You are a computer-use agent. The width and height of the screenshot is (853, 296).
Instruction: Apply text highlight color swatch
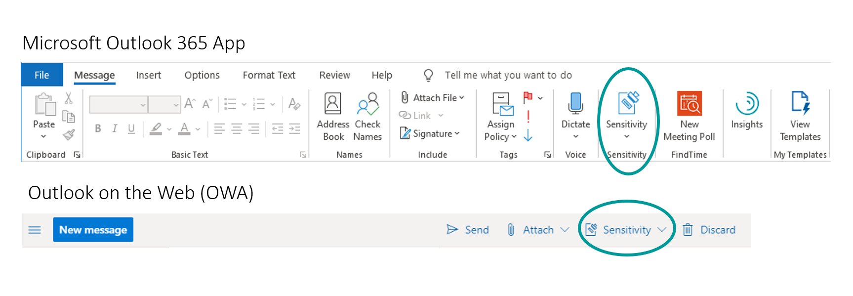pyautogui.click(x=156, y=129)
